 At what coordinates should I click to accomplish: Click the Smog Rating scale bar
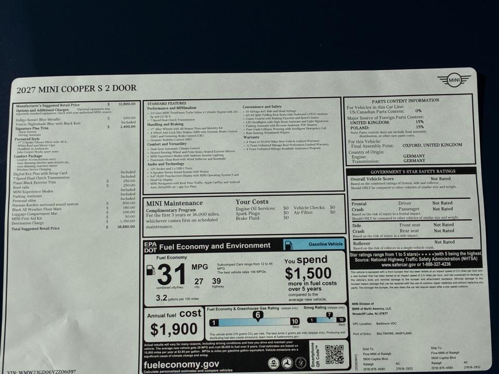(326, 320)
